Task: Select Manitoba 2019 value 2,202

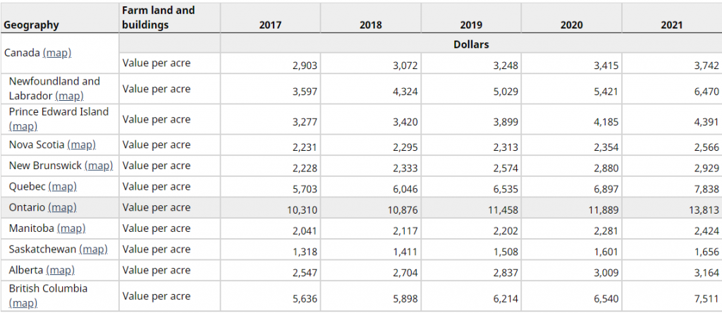Action: [x=506, y=231]
